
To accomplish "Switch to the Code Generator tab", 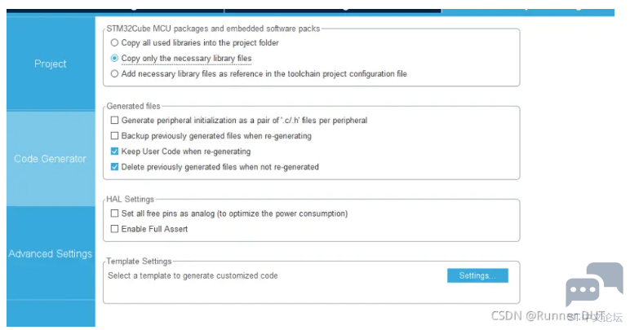I will coord(51,159).
